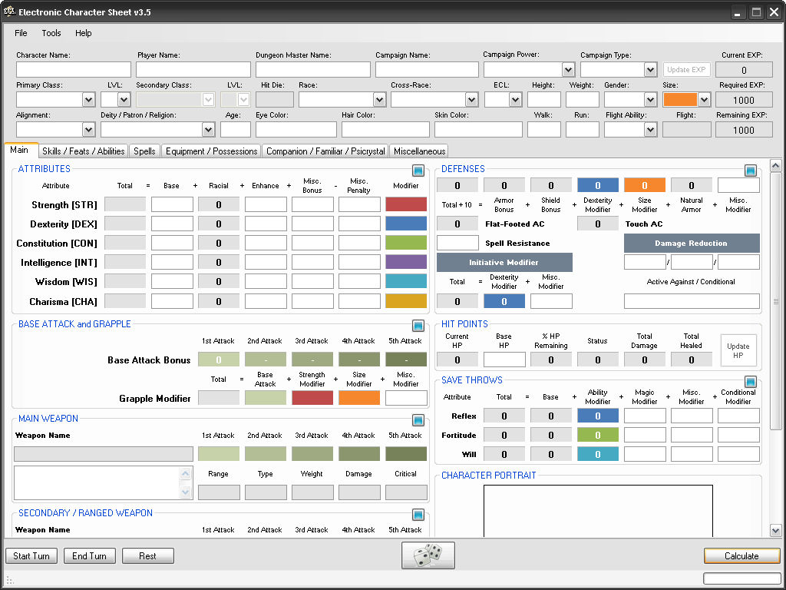
Task: Click the Base HP input field
Action: pos(504,360)
